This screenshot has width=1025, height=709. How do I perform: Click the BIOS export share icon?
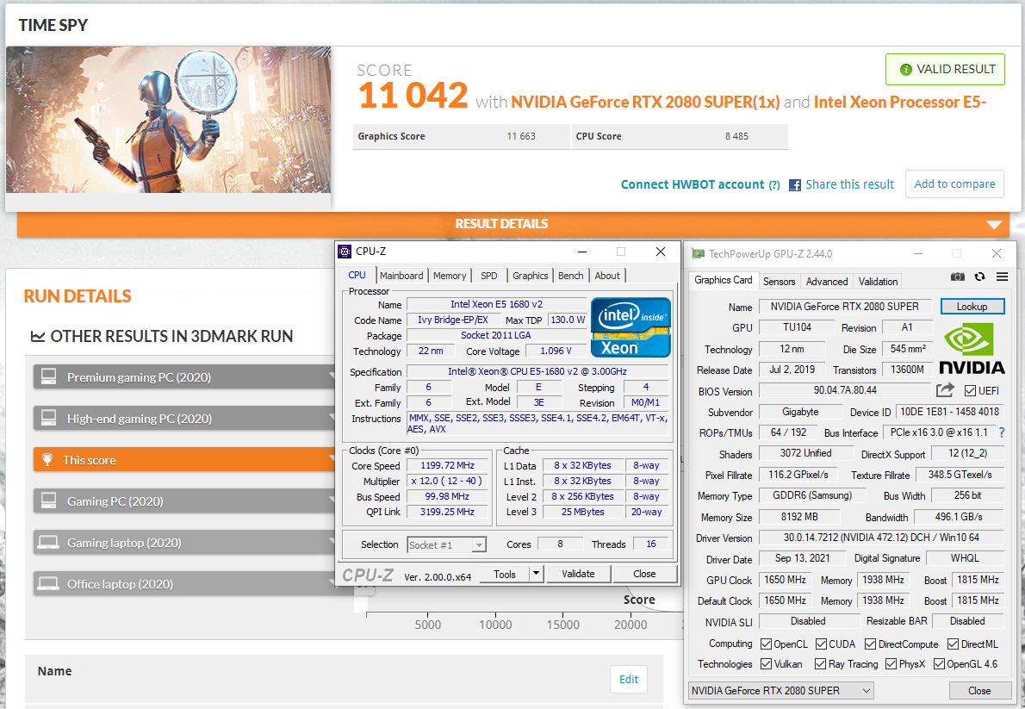pos(945,390)
